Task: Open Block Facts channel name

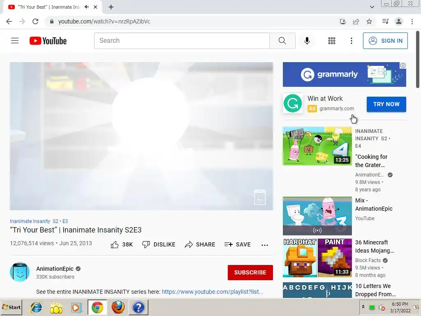Action: click(x=368, y=260)
